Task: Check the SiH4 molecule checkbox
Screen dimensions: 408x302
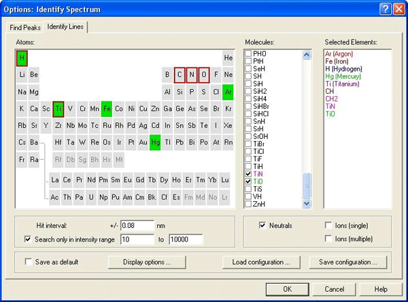Action: point(248,99)
